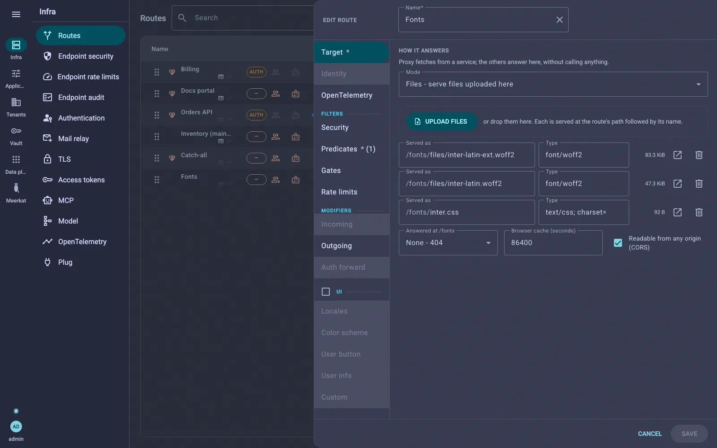Enable the UI section checkbox
This screenshot has height=448, width=717.
[x=326, y=292]
